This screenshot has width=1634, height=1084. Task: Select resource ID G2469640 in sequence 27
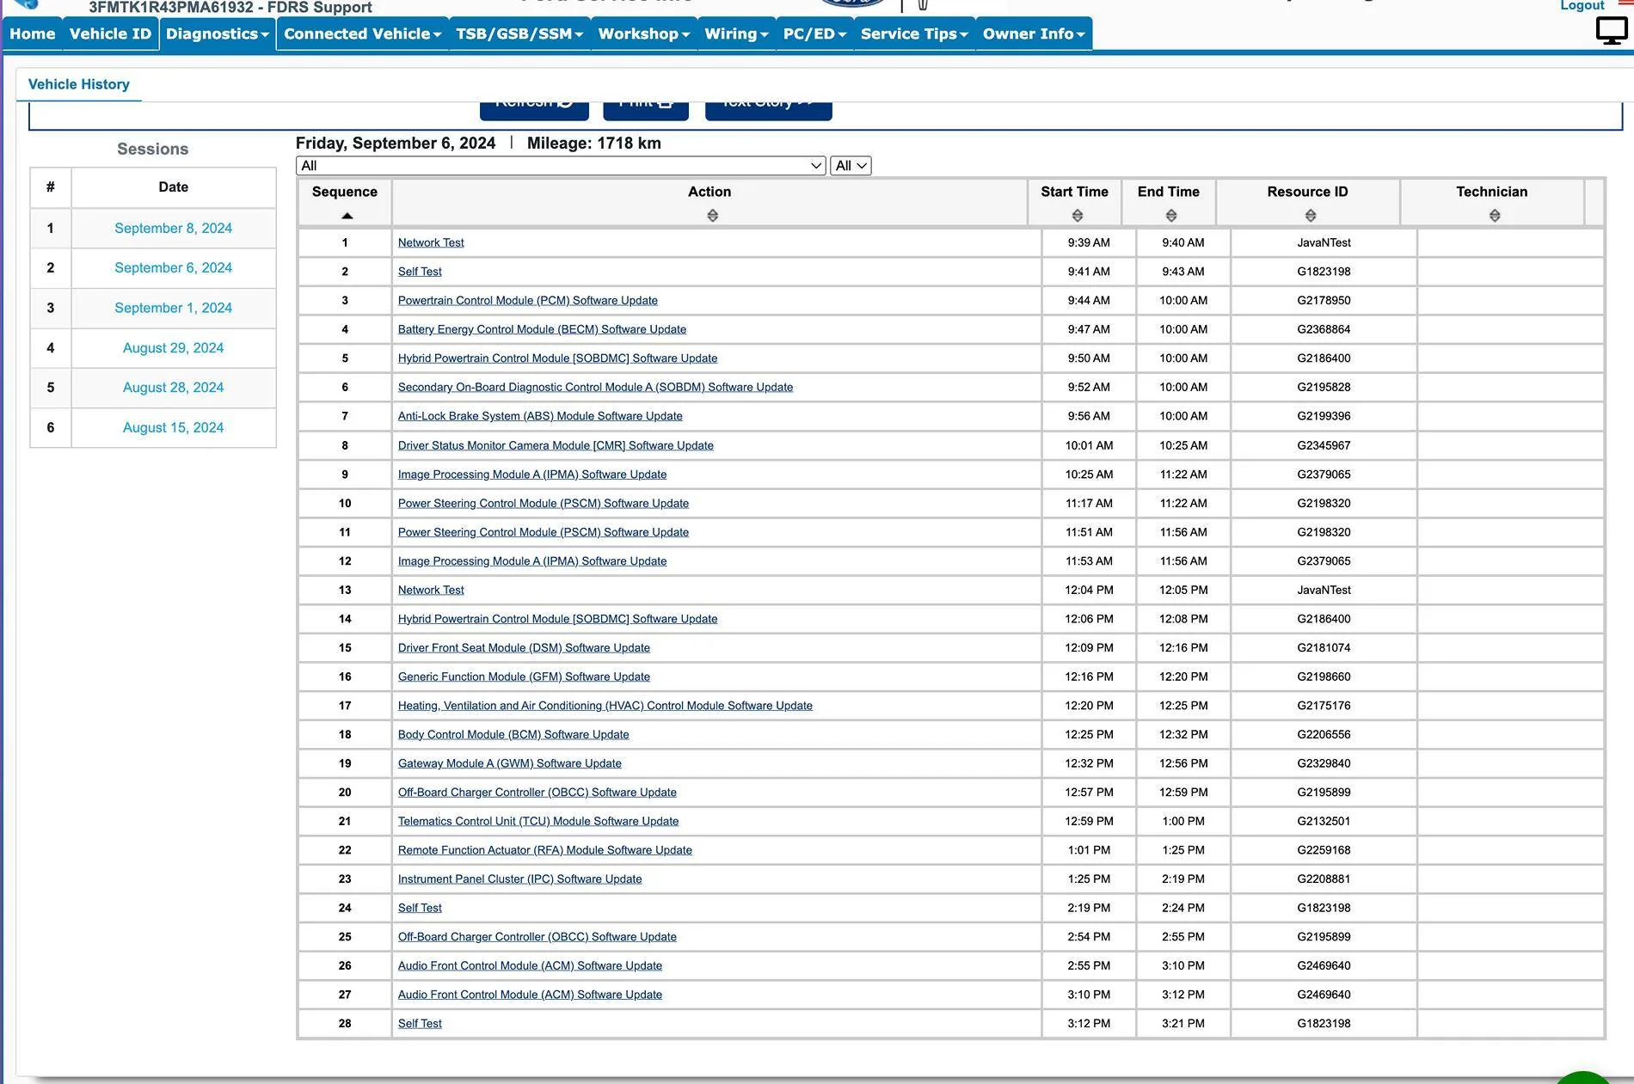pos(1324,995)
